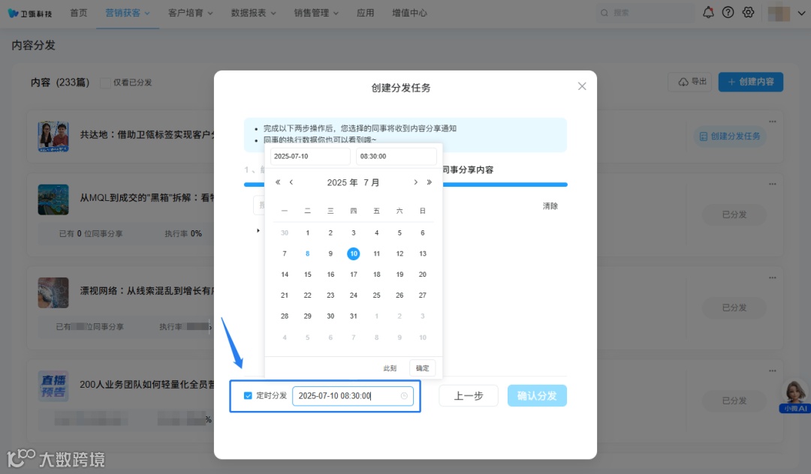Close the 创建分发任务 dialog
This screenshot has height=474, width=811.
(582, 86)
